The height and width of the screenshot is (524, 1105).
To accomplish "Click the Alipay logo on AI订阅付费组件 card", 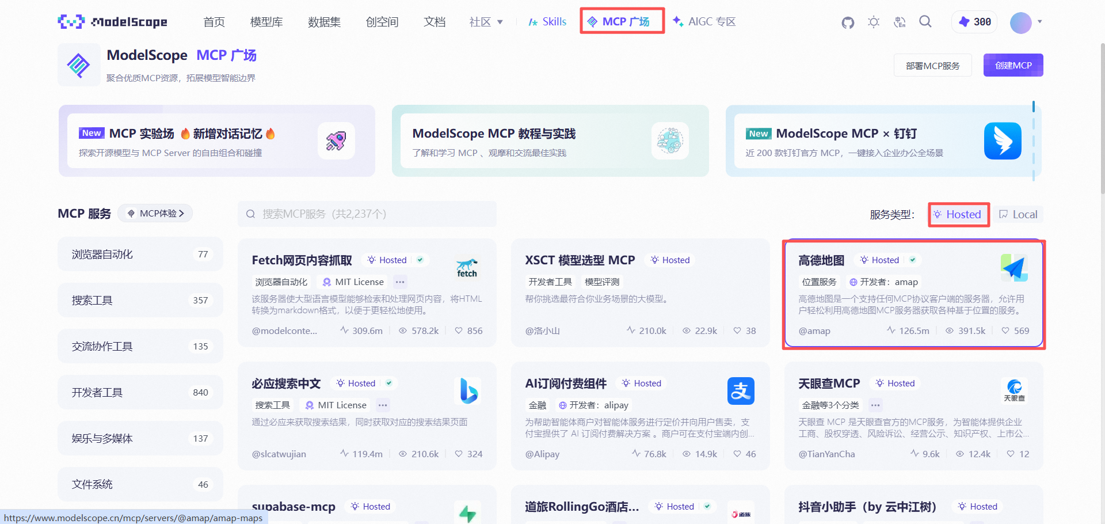I will tap(741, 391).
